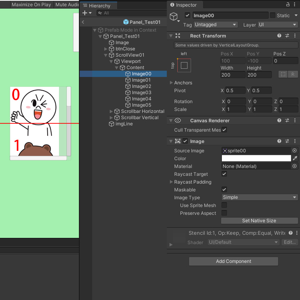Collapse the Canvas Renderer component
This screenshot has width=300, height=300.
click(171, 121)
